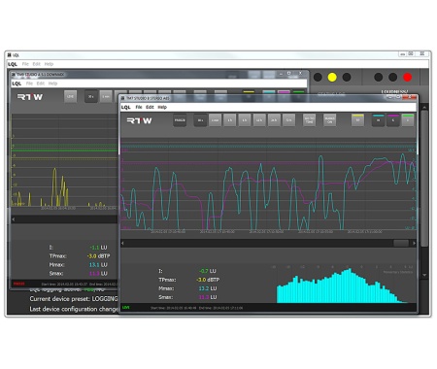Click the TPmax value in STUDIO B window
Image resolution: width=437 pixels, height=369 pixels.
[x=208, y=280]
